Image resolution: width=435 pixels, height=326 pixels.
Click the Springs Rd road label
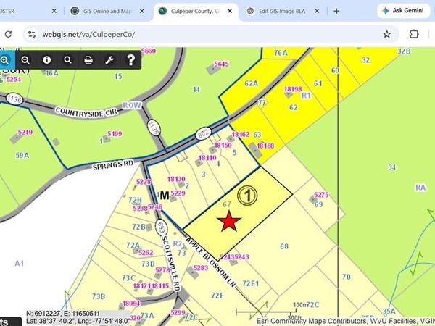(113, 165)
